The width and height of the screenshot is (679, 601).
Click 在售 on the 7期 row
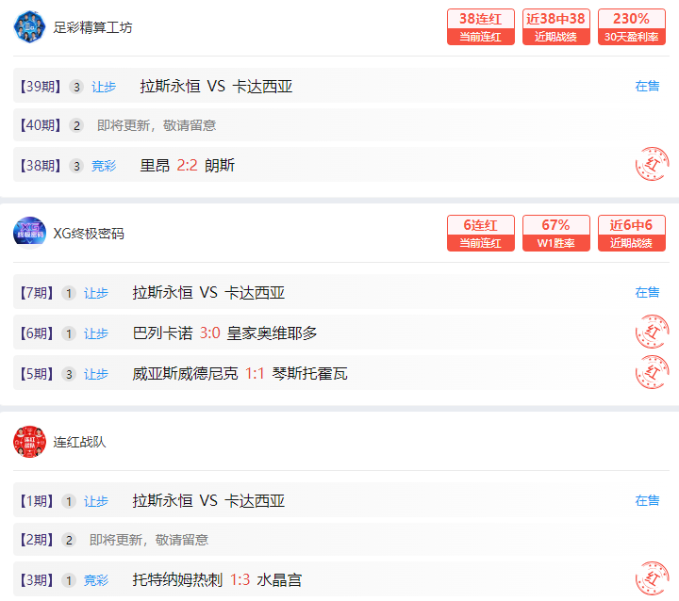[647, 293]
